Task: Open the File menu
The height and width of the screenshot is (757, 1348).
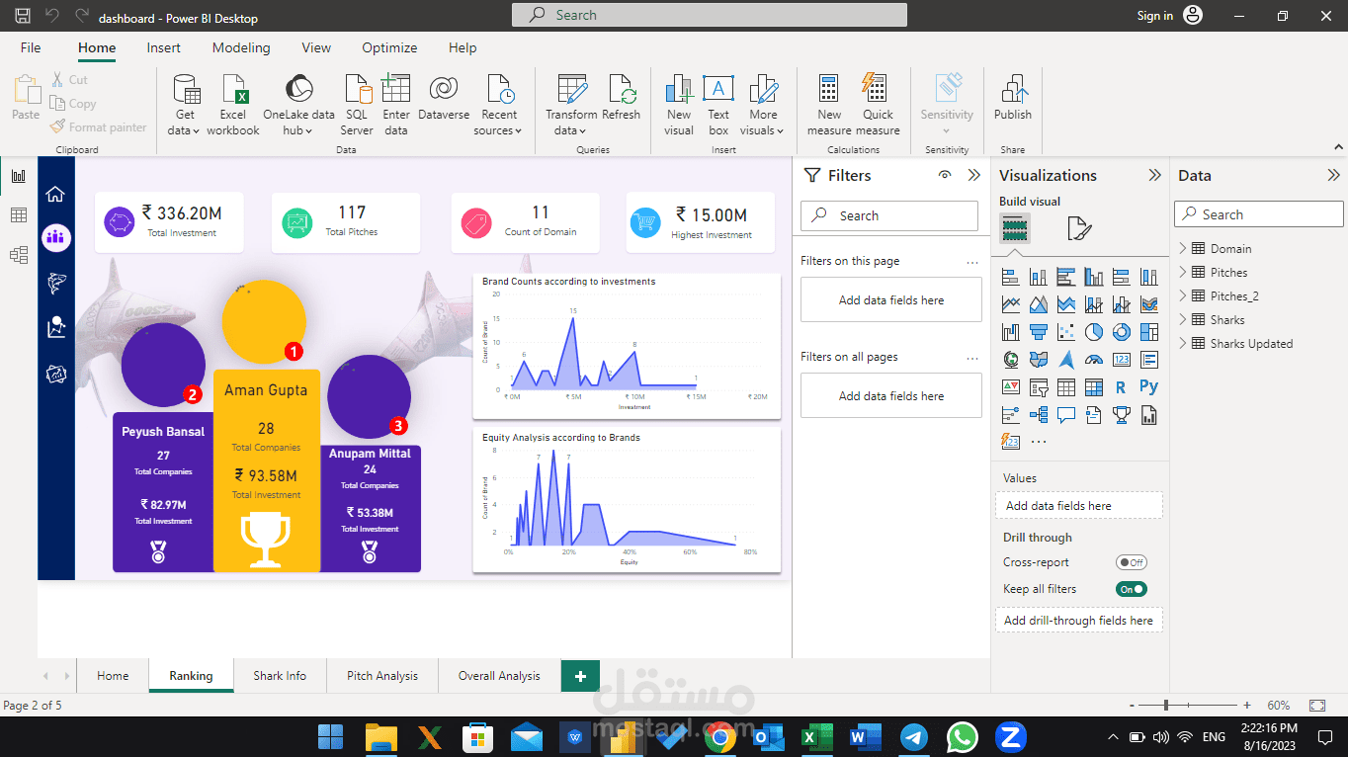Action: [x=31, y=47]
